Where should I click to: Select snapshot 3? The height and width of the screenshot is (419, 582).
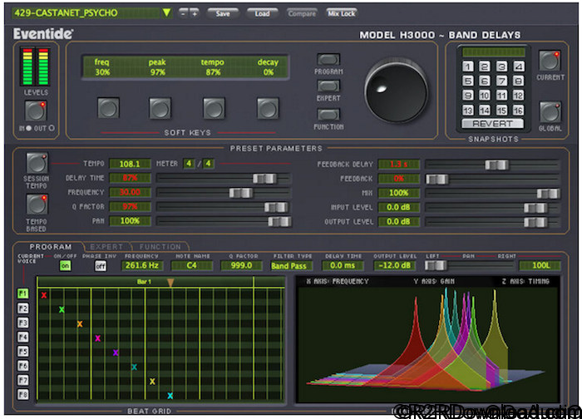pyautogui.click(x=501, y=67)
